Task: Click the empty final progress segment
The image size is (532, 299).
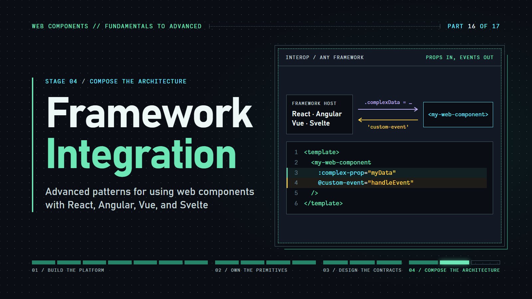Action: tap(485, 262)
